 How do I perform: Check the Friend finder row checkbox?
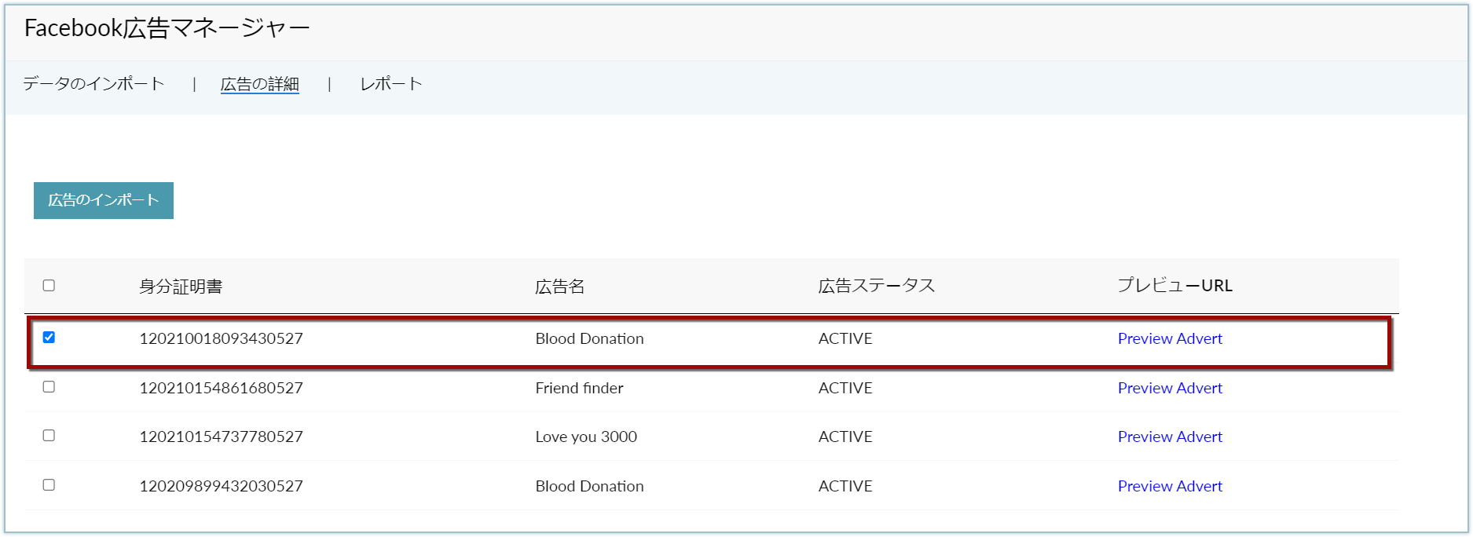[49, 387]
